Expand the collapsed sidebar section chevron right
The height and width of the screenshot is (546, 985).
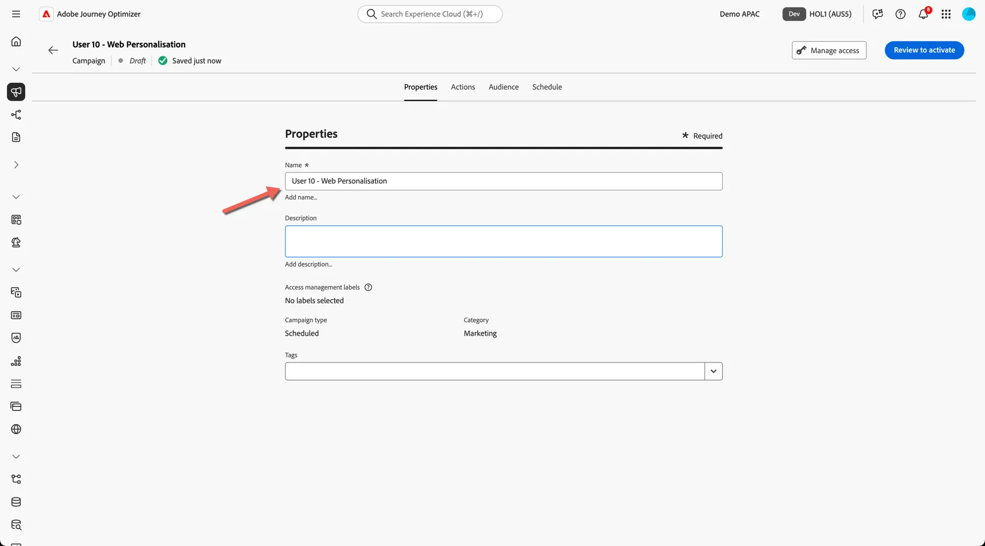16,165
